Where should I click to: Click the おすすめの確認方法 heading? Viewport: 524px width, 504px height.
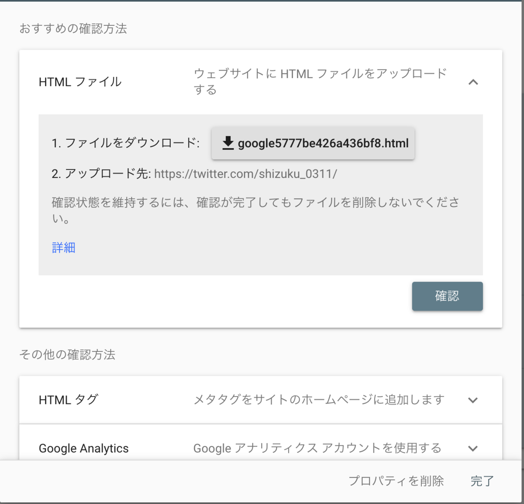tap(73, 28)
